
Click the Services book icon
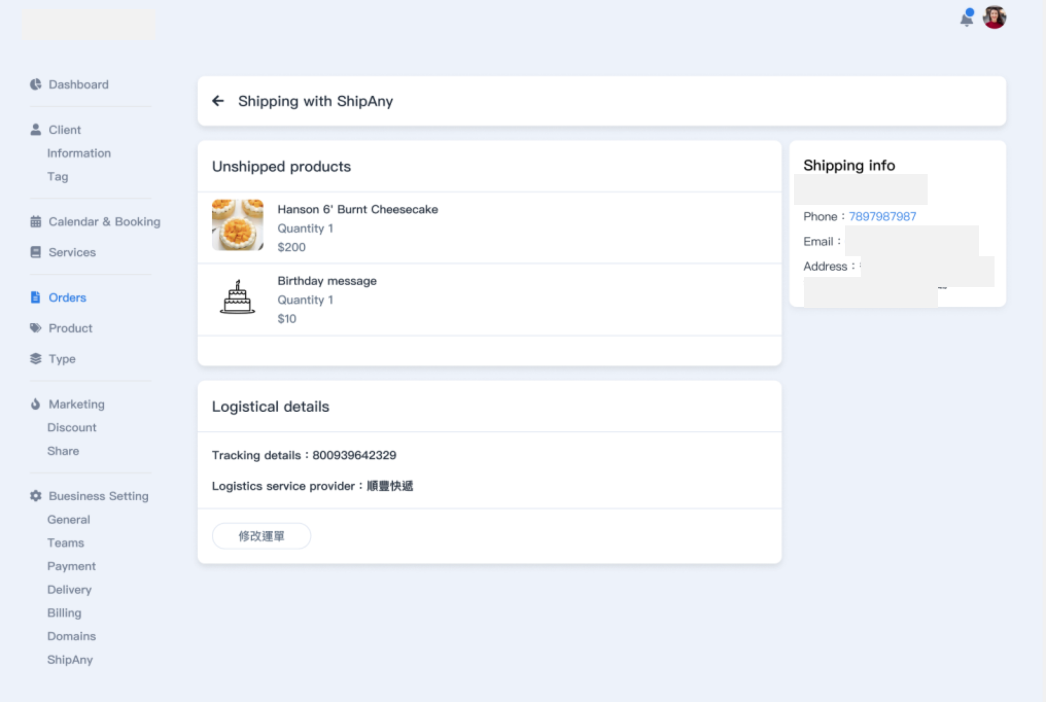coord(36,252)
